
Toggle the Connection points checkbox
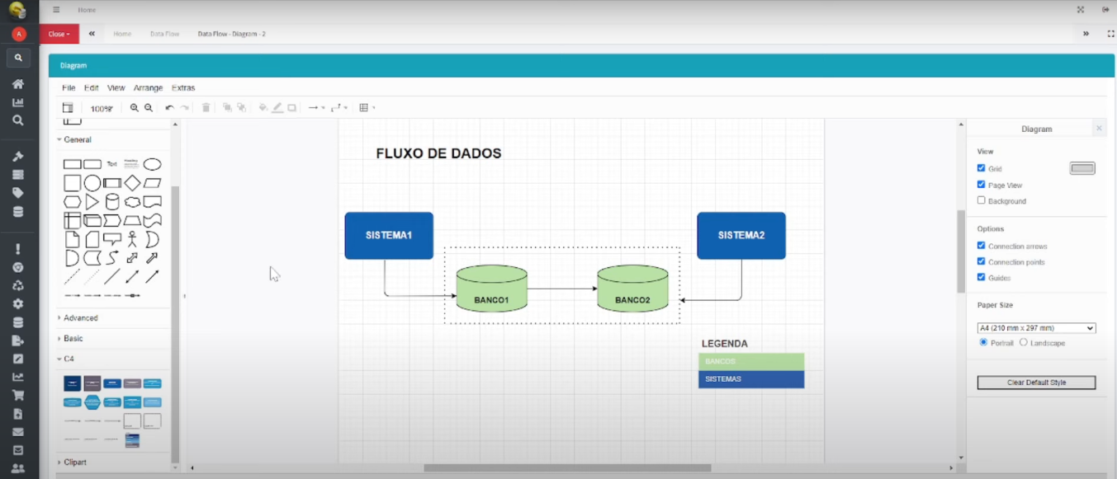982,261
